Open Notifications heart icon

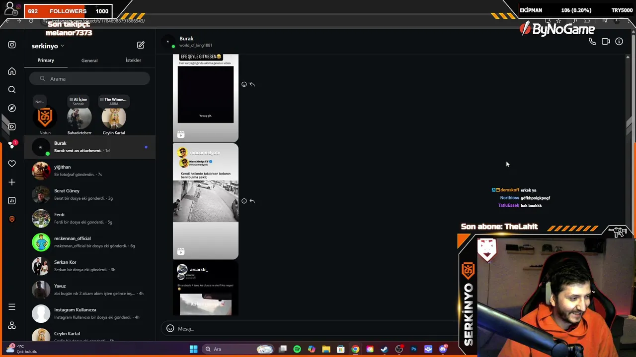12,164
